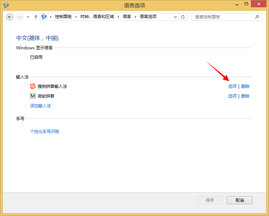Go up one level with up arrow
Image resolution: width=269 pixels, height=216 pixels.
coord(36,17)
